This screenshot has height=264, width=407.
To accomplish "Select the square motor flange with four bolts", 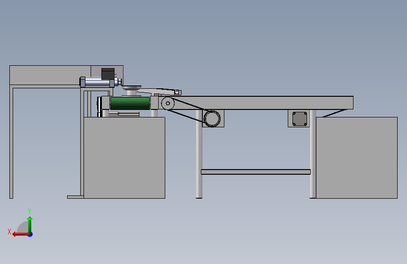I will click(x=299, y=119).
